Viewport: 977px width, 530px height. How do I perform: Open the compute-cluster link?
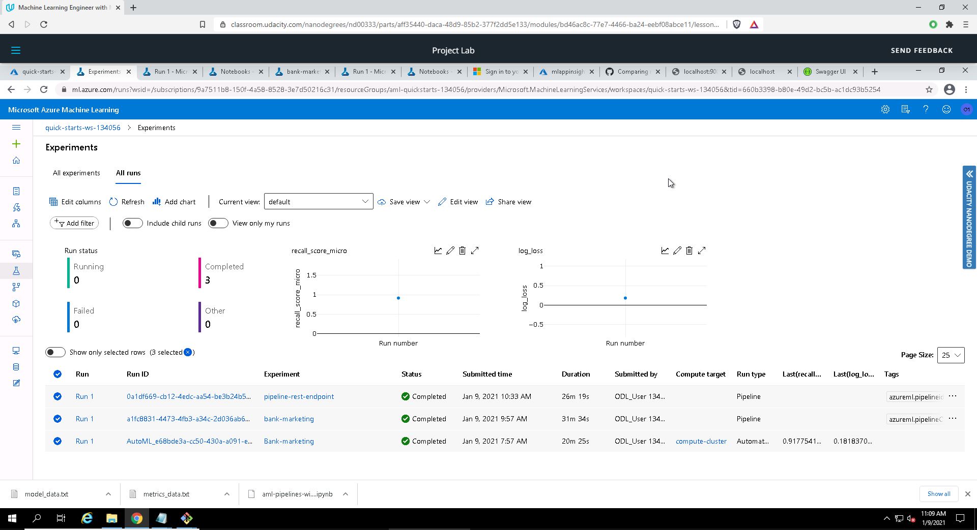click(701, 441)
